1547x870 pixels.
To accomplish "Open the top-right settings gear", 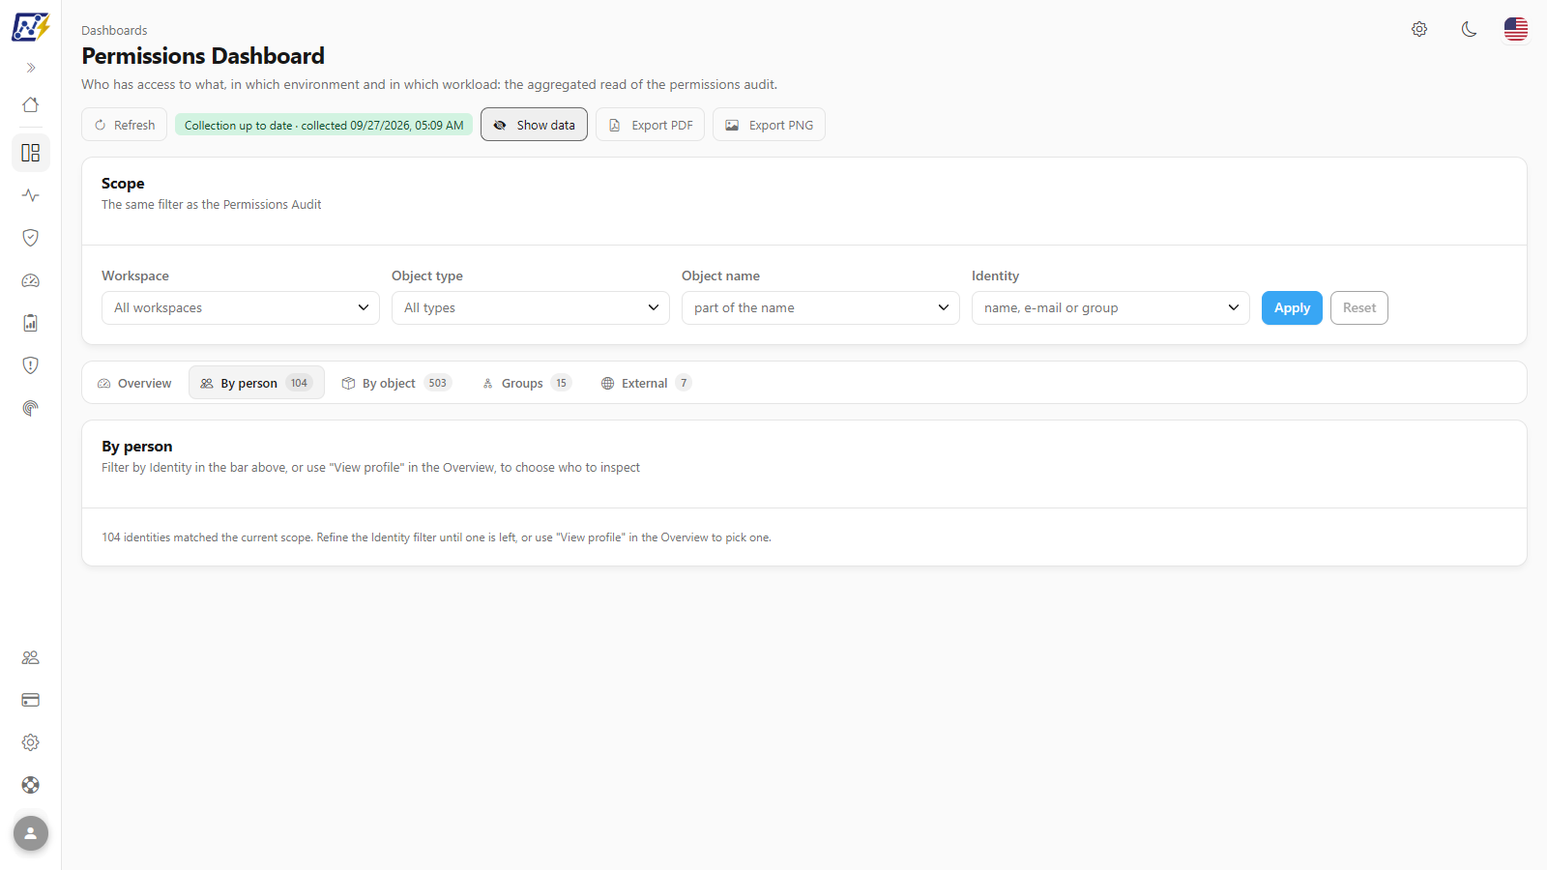I will [1419, 29].
